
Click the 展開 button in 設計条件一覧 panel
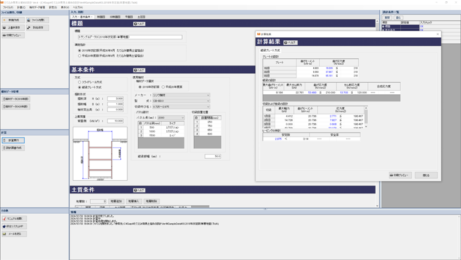[387, 17]
